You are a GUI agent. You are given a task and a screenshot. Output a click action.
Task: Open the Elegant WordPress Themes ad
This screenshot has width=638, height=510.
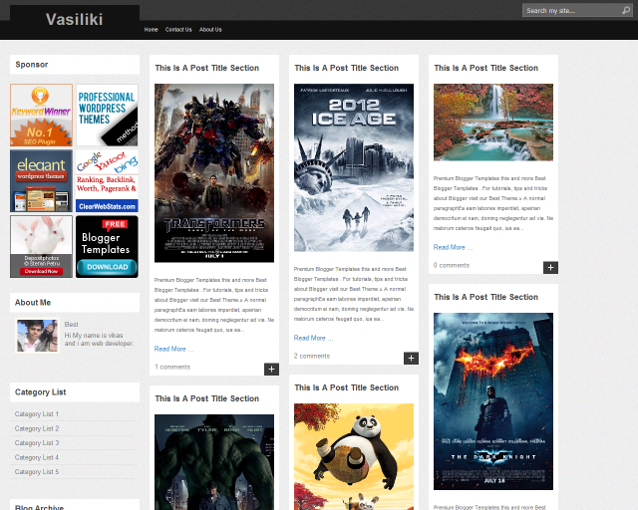(x=41, y=181)
